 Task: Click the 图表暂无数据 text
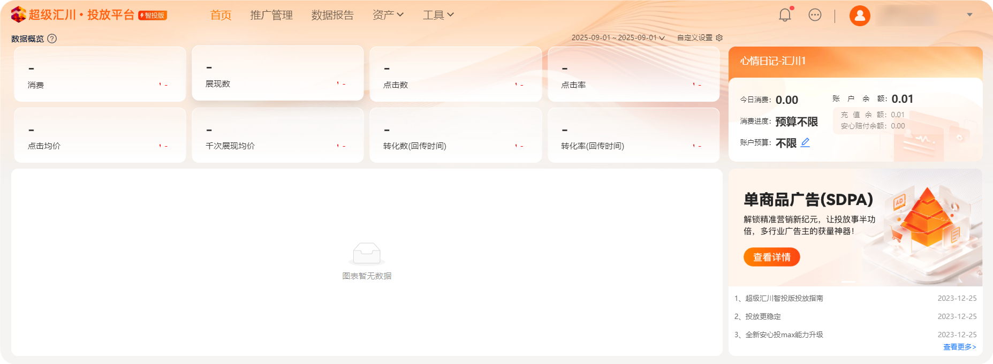point(367,276)
